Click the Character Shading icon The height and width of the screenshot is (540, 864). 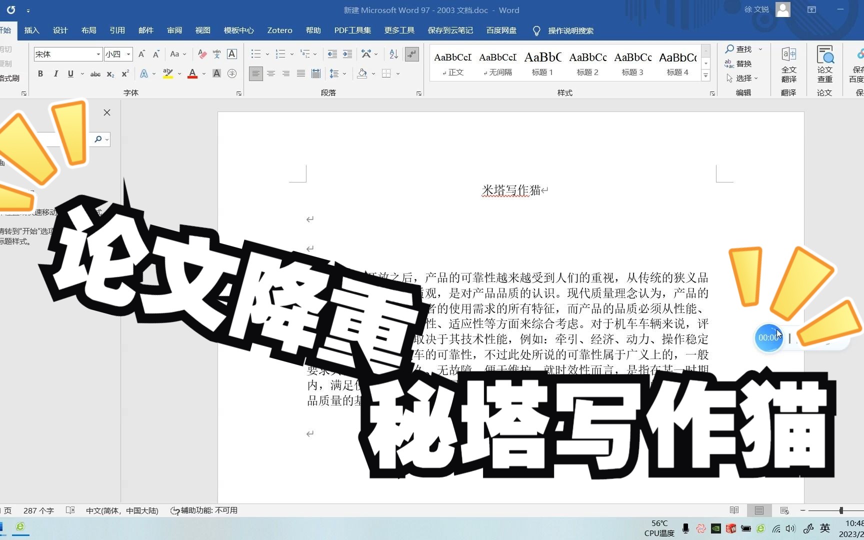click(x=217, y=74)
